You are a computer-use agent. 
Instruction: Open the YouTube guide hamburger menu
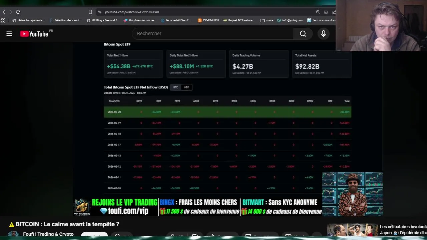coord(9,34)
